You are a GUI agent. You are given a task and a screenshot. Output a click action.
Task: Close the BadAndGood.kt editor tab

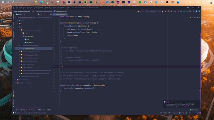66,14
